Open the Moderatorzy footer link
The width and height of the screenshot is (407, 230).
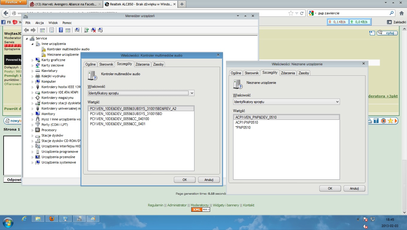click(200, 205)
